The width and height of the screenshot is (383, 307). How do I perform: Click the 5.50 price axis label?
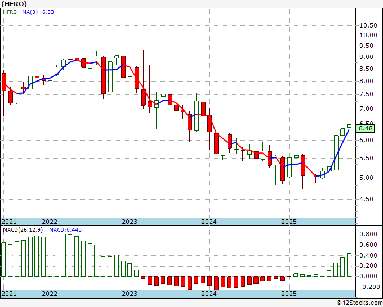366,158
